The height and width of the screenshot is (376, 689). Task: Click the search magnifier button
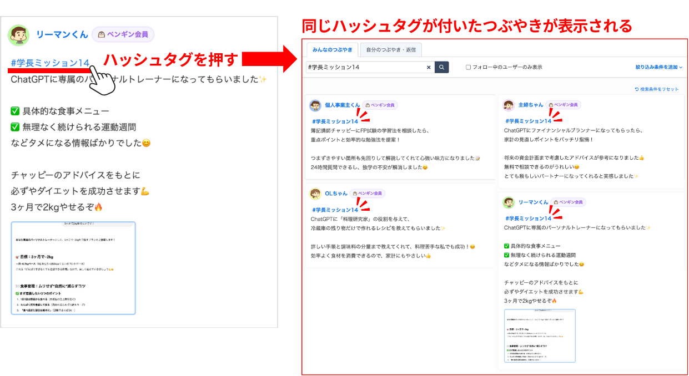(441, 67)
